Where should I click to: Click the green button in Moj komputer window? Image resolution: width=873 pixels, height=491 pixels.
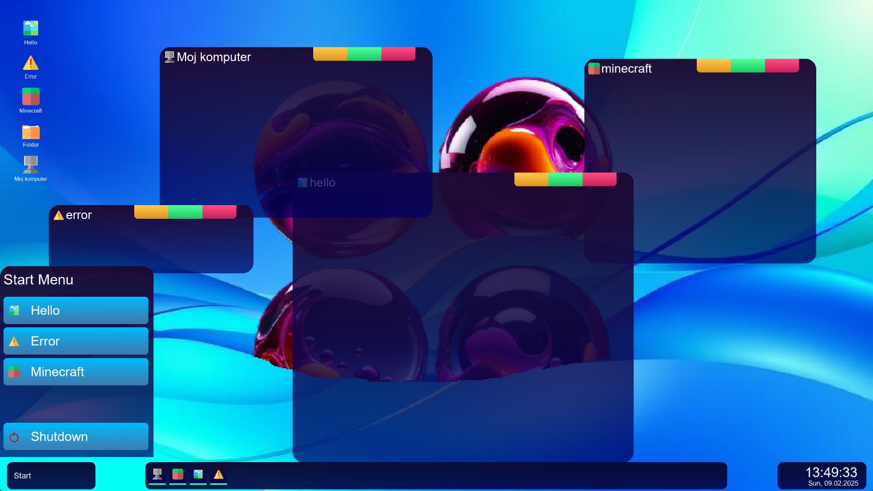[364, 54]
